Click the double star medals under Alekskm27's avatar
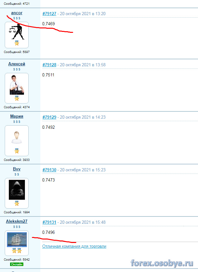The image size is (198, 272). (17, 251)
